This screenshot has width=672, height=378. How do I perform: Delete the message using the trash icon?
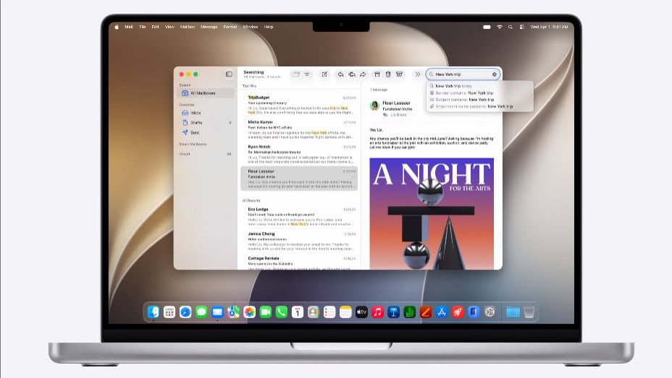click(x=388, y=74)
